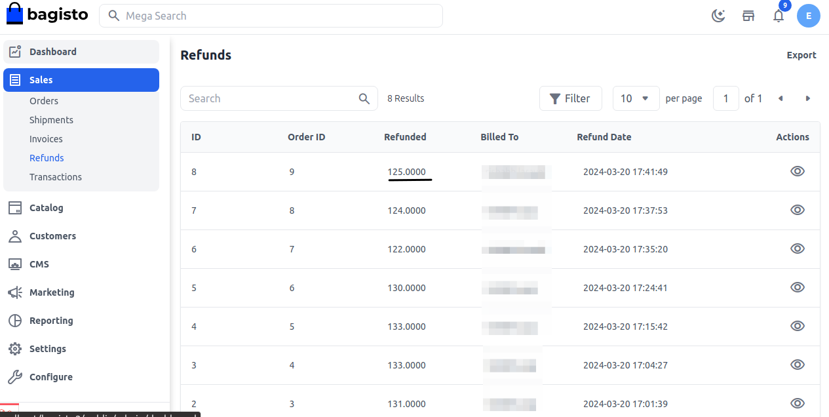The width and height of the screenshot is (829, 417).
Task: Toggle dark mode with the moon icon
Action: click(718, 16)
